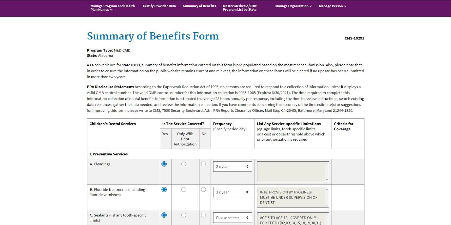Expand the Manage Organization menu

pyautogui.click(x=293, y=6)
